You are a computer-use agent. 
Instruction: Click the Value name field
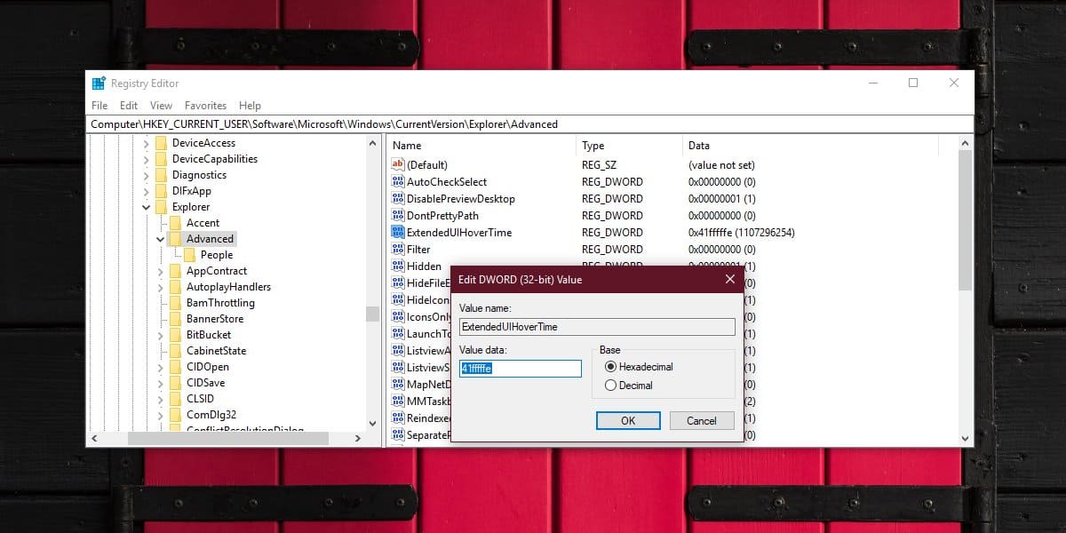[597, 327]
